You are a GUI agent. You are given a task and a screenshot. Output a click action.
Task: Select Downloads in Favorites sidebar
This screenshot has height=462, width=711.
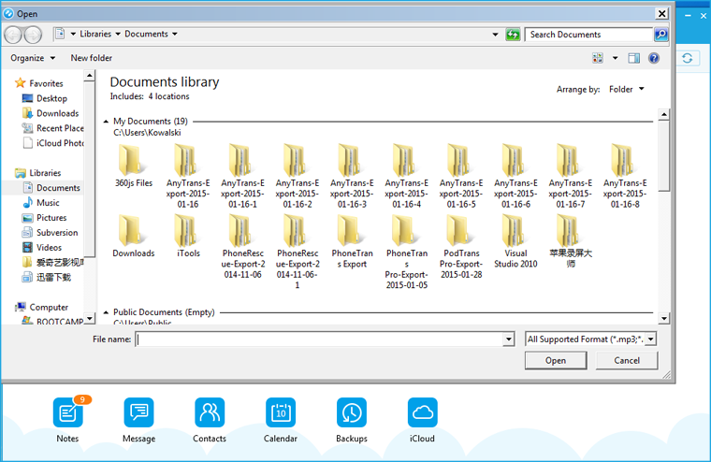[x=57, y=113]
